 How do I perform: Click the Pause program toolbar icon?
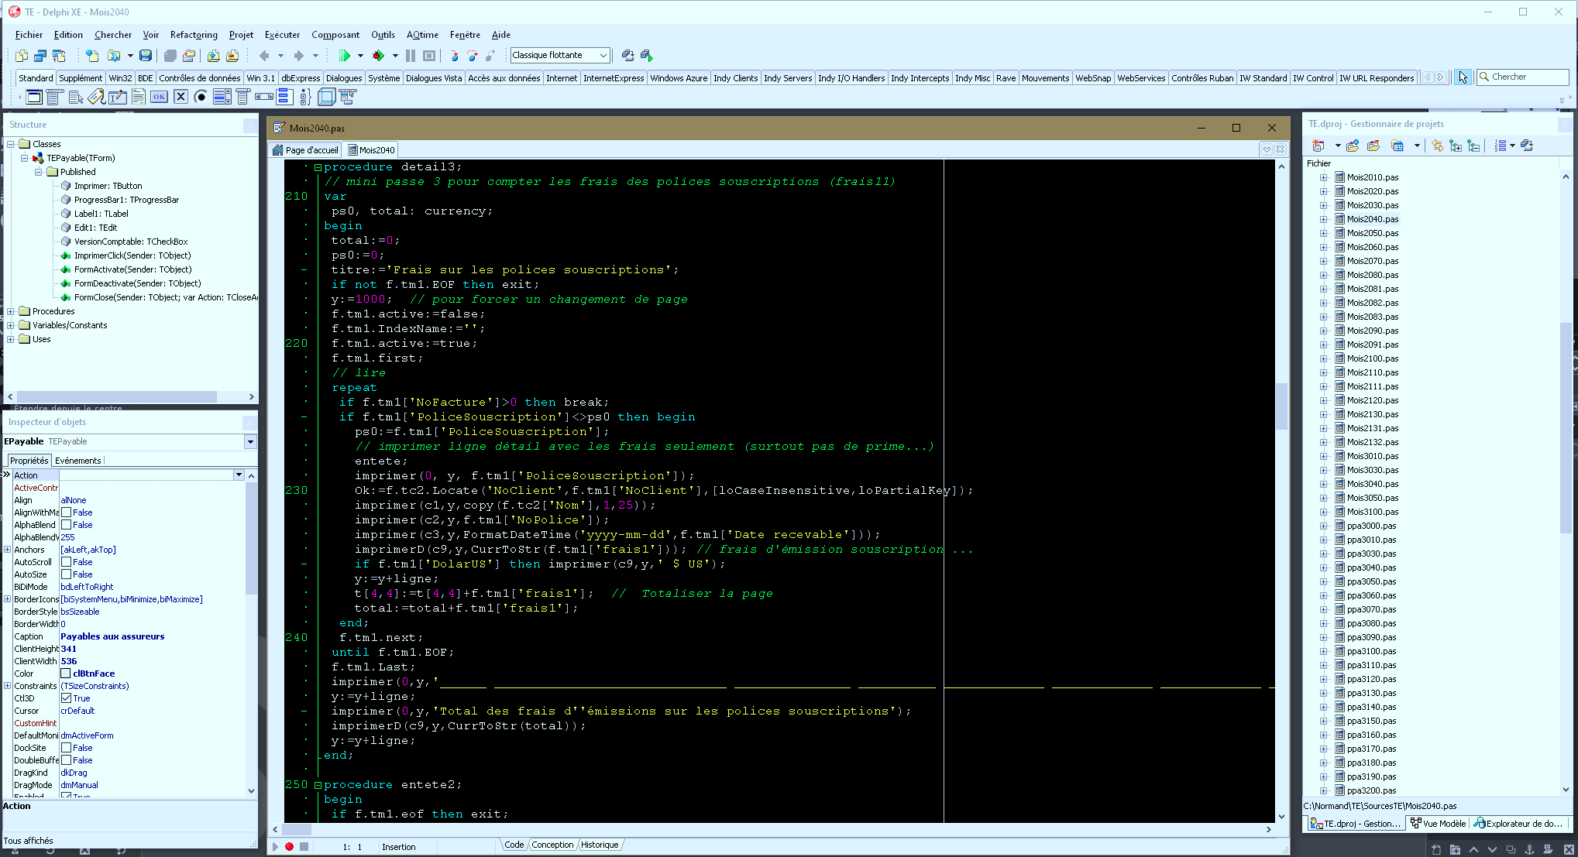pyautogui.click(x=411, y=56)
